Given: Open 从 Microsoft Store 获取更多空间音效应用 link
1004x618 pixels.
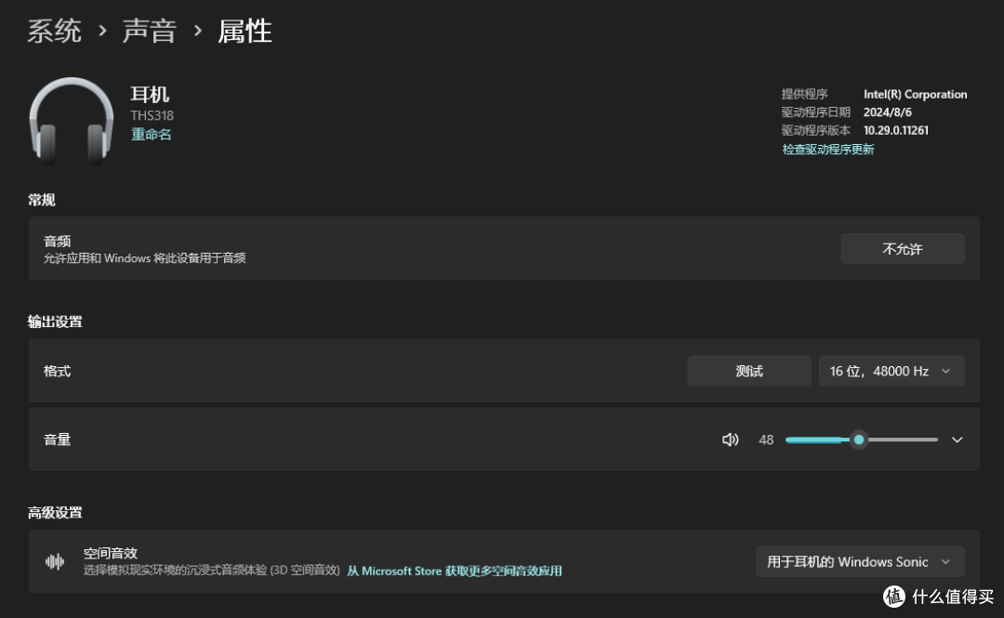Looking at the screenshot, I should pos(454,571).
